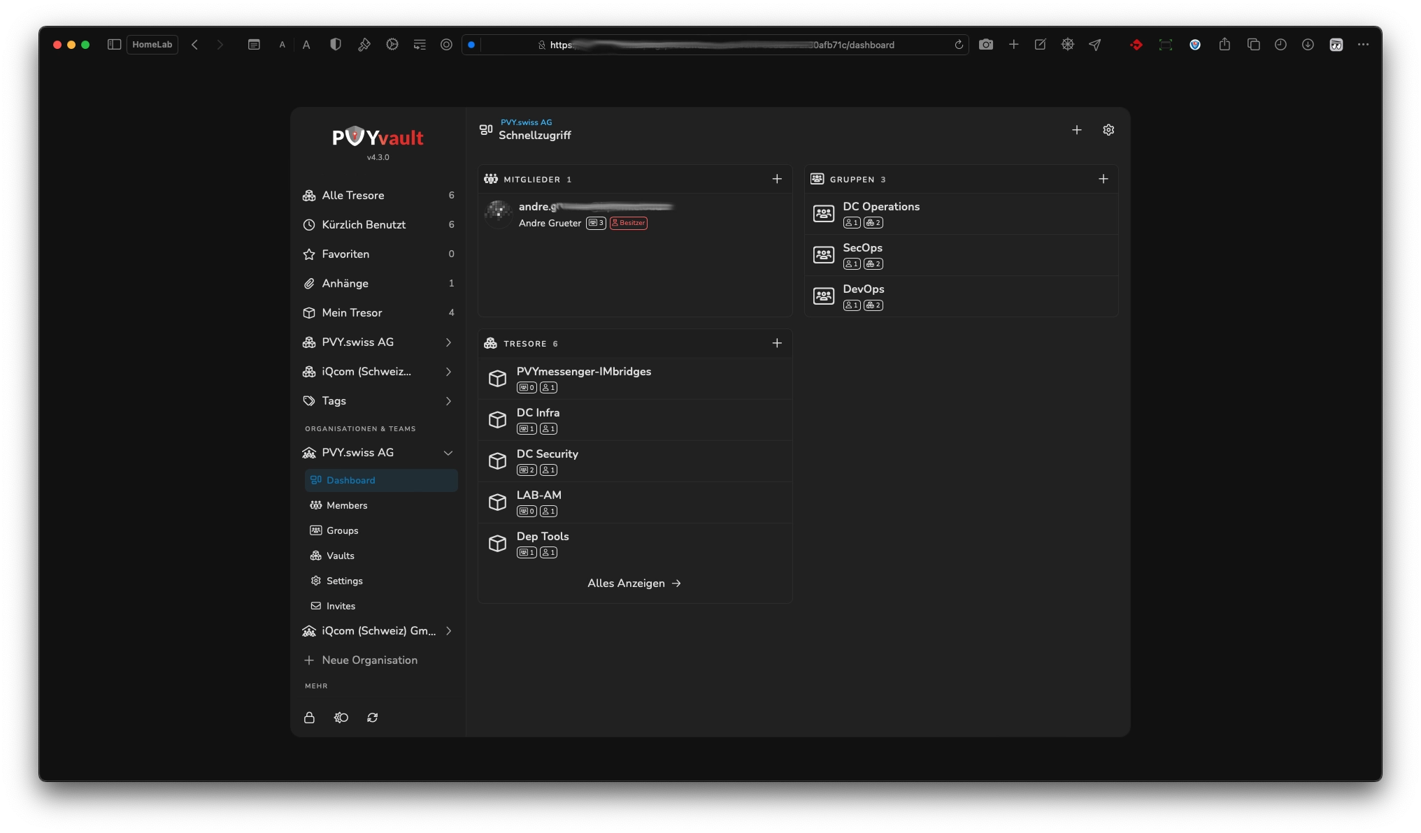Viewport: 1421px width, 833px height.
Task: Open Mein Tresor
Action: click(378, 313)
